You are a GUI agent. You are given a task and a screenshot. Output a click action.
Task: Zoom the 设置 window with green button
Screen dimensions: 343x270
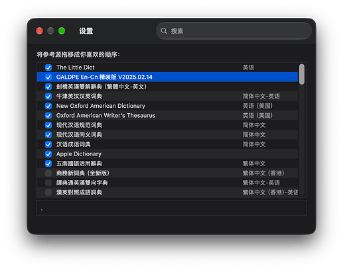point(62,31)
